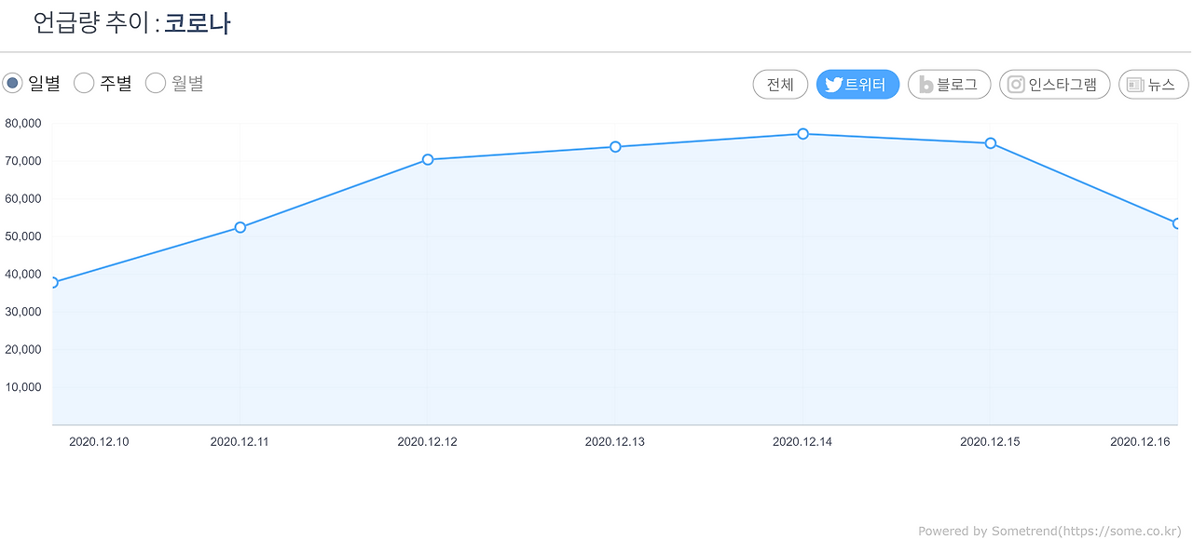
Task: Select the 일별 daily radio button
Action: (x=13, y=83)
